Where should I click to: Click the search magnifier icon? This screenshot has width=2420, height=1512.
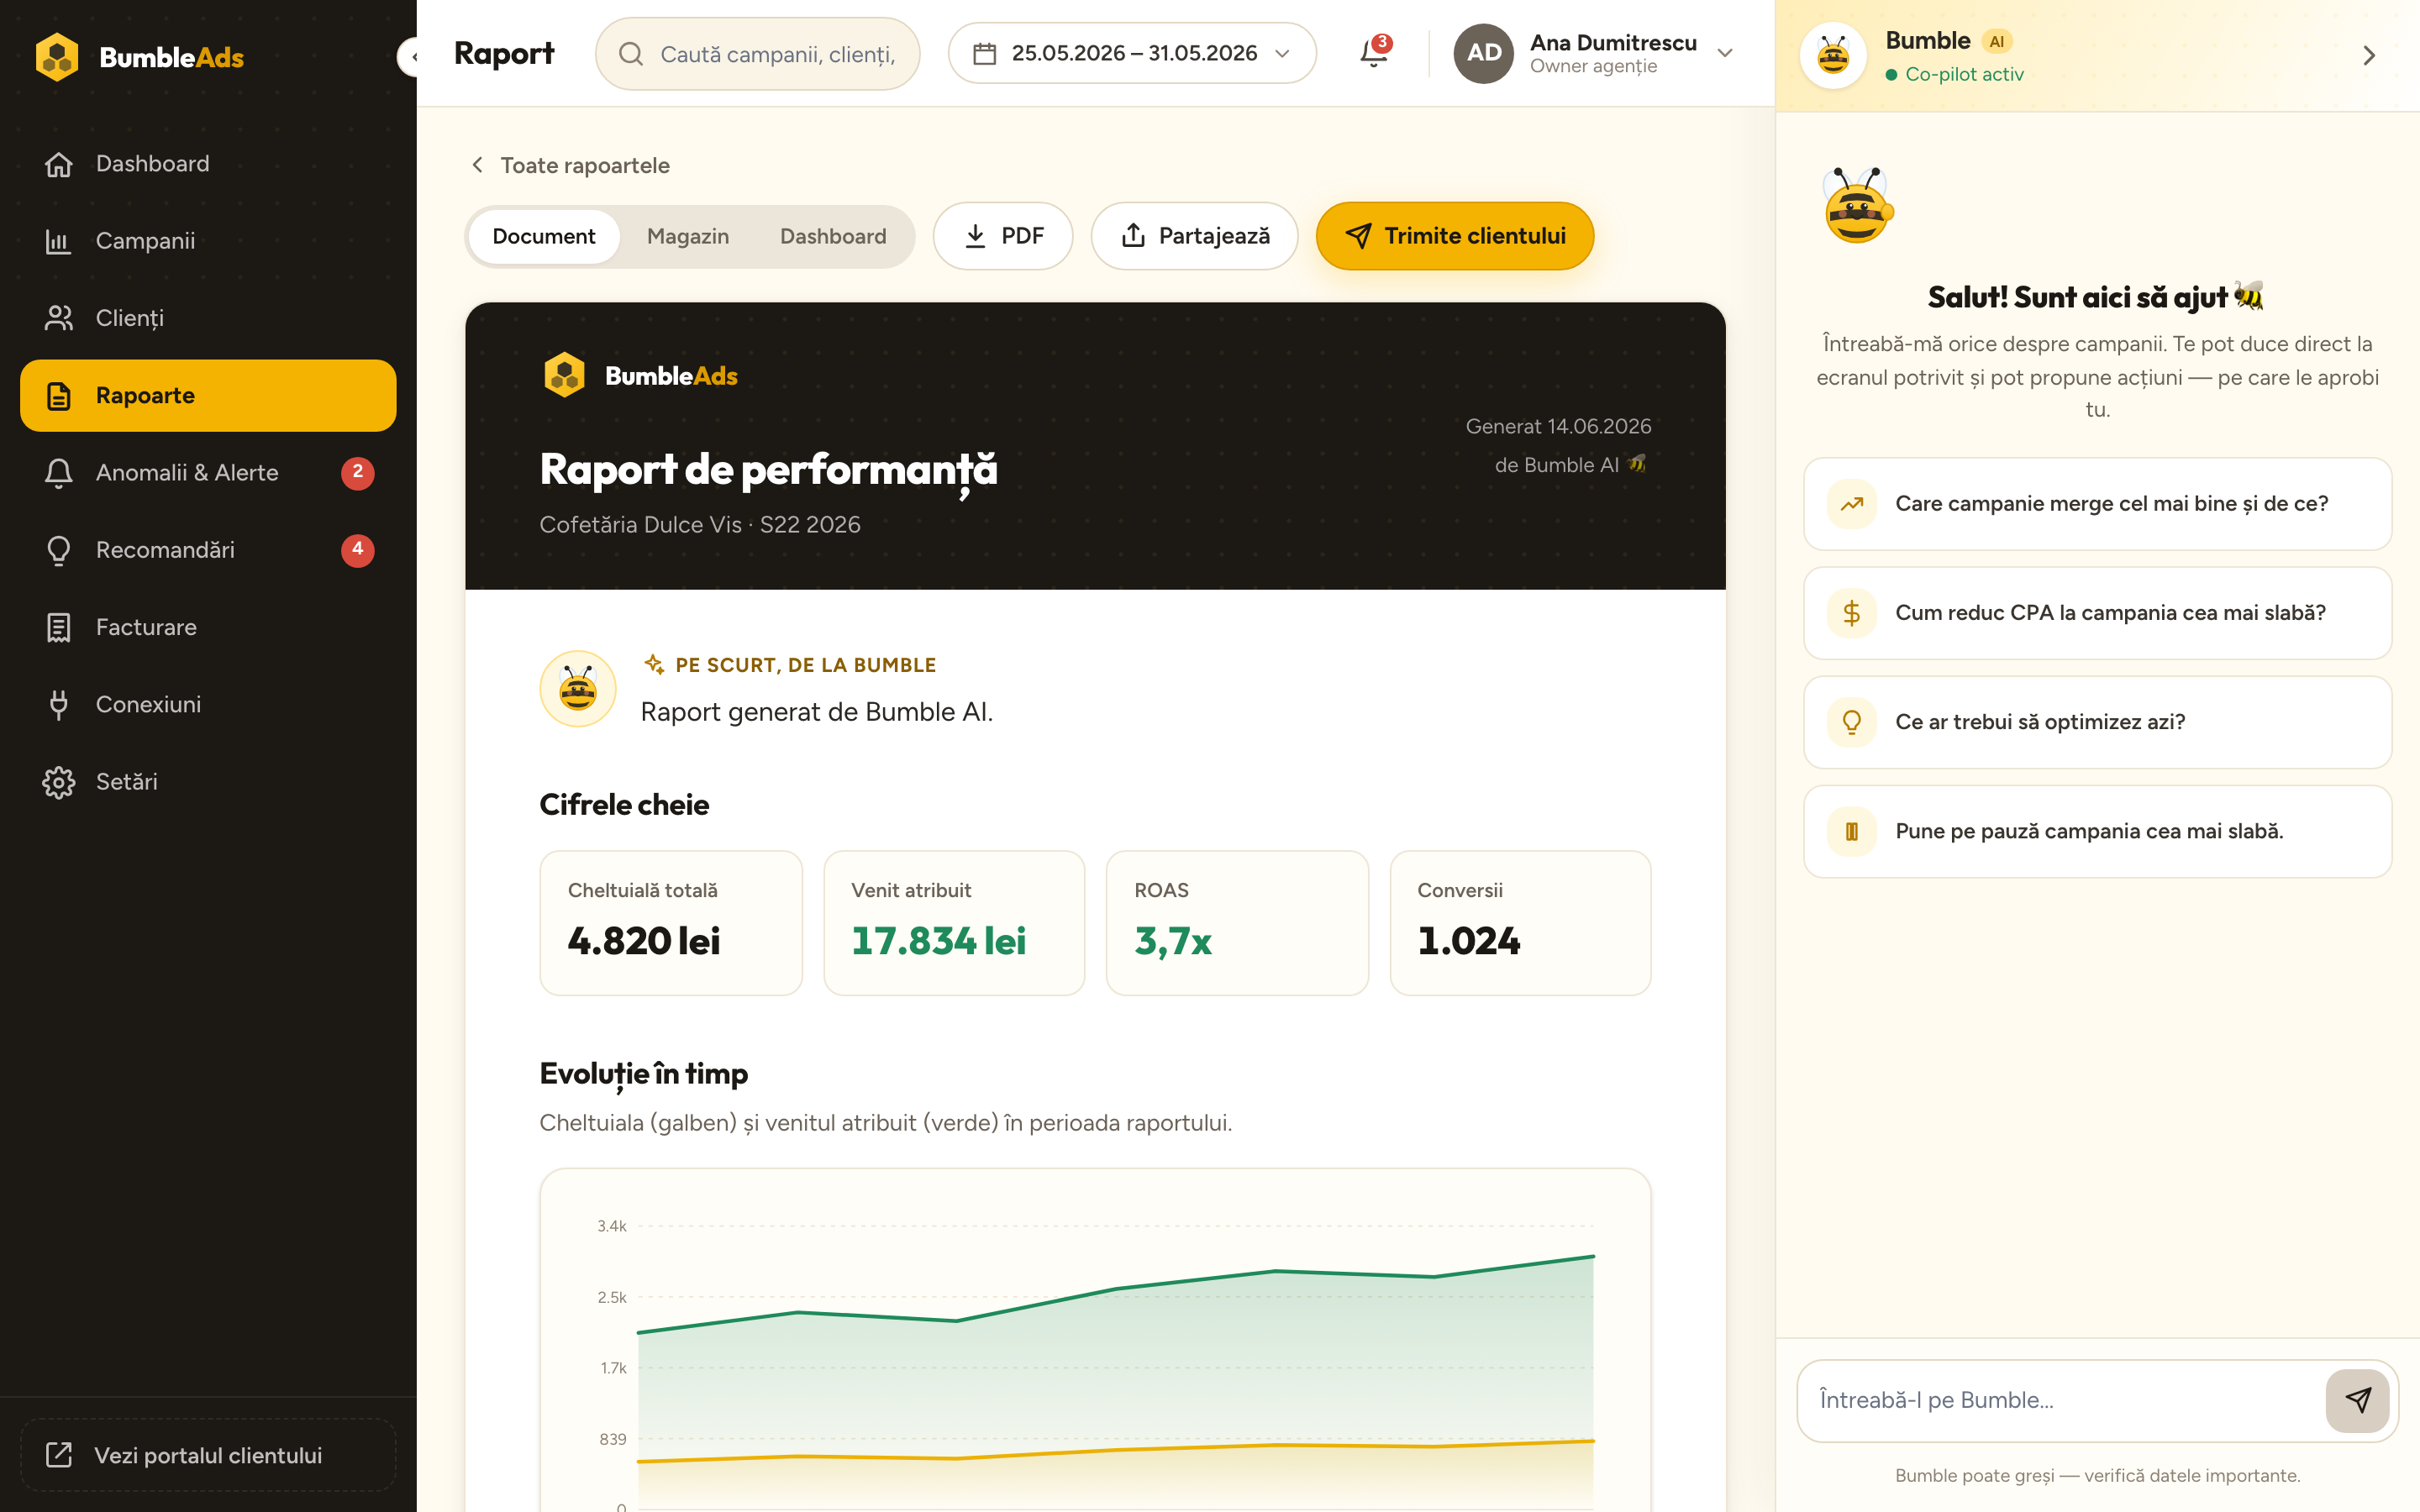[631, 54]
